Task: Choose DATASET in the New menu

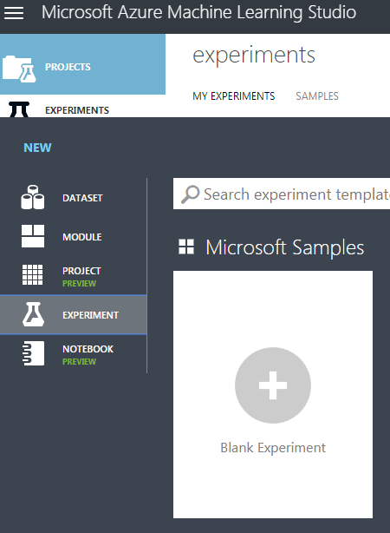Action: tap(74, 198)
